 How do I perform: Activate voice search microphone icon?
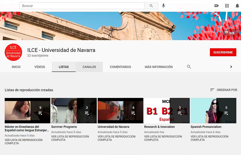[163, 6]
